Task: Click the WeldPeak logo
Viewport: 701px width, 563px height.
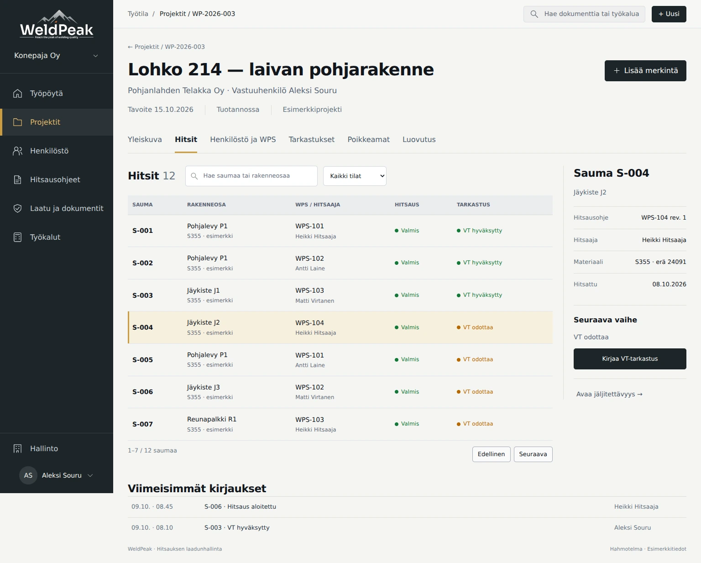Action: coord(57,25)
